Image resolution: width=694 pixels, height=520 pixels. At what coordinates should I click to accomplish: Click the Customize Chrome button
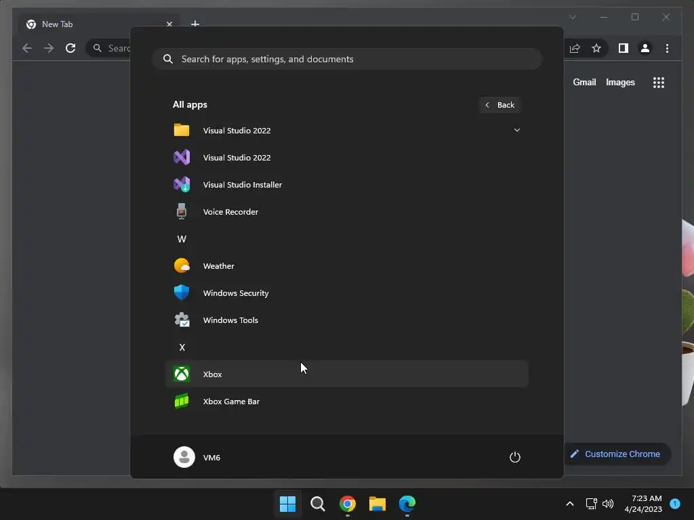point(617,454)
